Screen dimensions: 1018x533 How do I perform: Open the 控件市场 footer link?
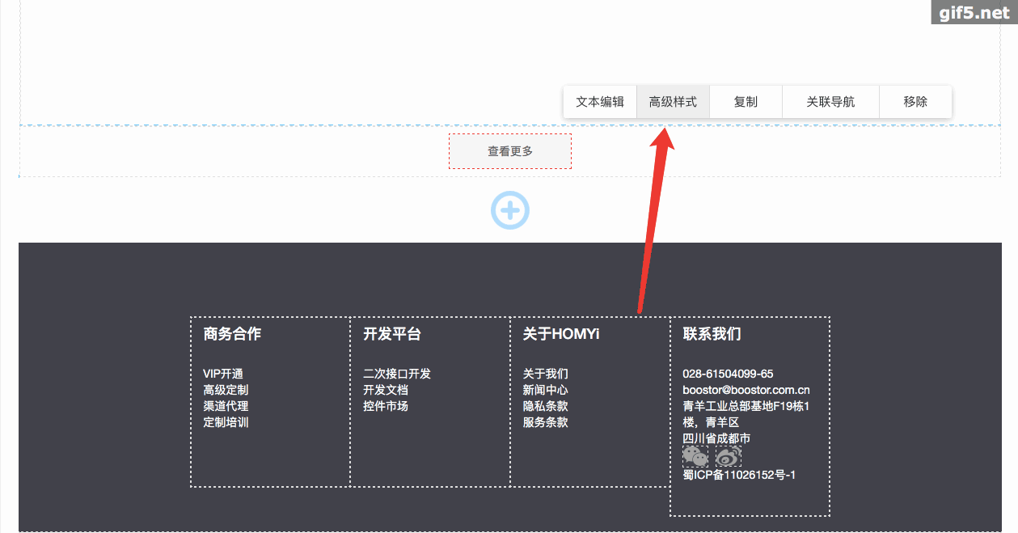point(386,406)
